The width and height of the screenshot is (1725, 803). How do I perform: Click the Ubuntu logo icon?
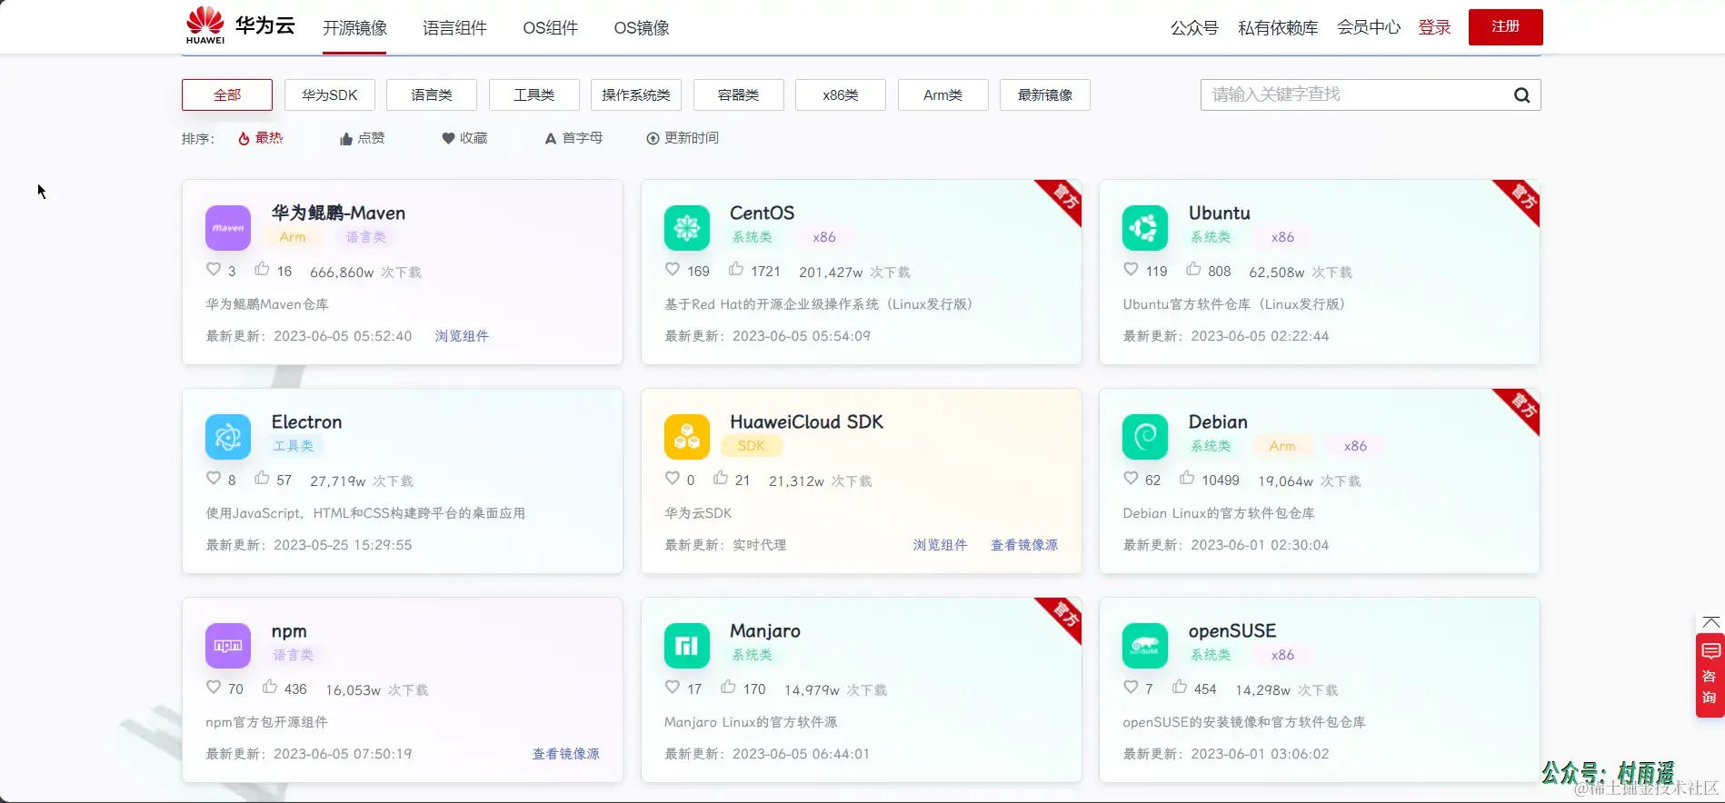pos(1145,228)
